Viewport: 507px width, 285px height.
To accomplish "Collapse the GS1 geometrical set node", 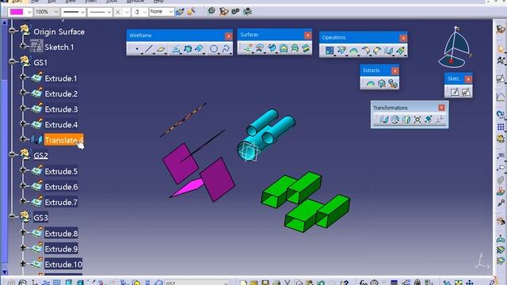I will point(13,62).
